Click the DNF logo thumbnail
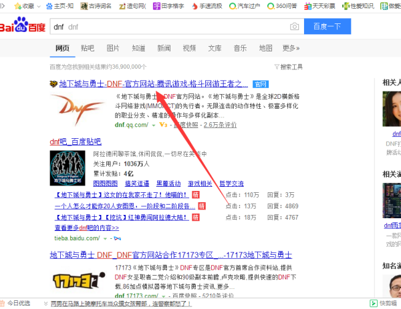Image resolution: width=401 pixels, height=309 pixels. pos(78,110)
